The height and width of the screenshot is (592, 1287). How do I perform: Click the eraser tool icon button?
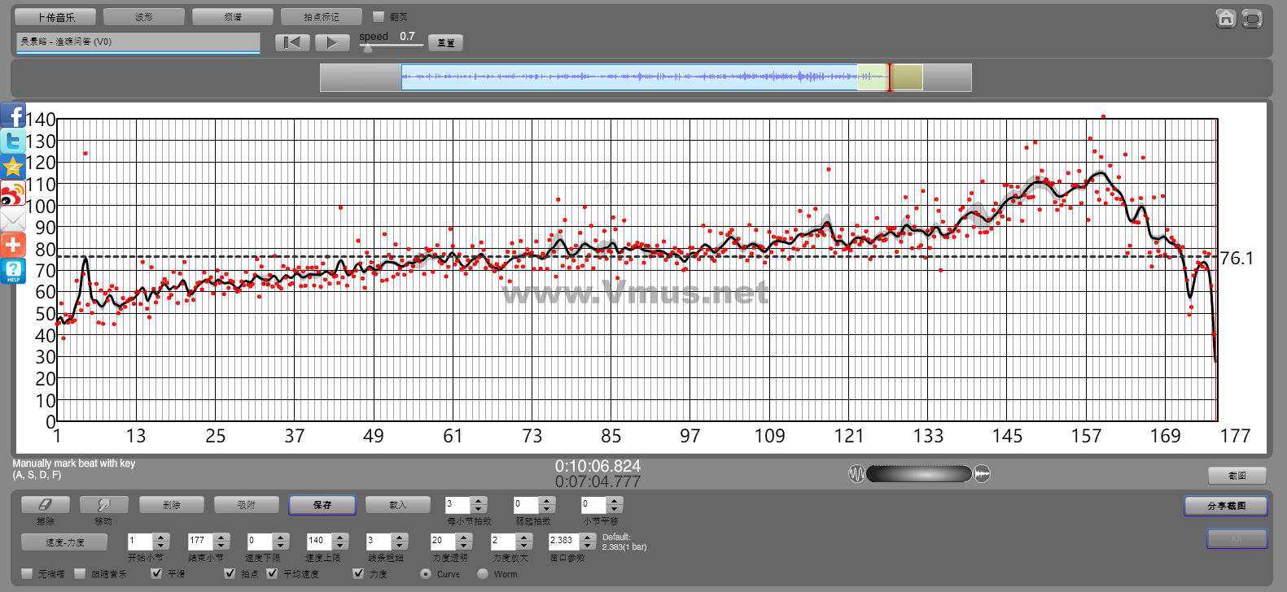(x=45, y=505)
